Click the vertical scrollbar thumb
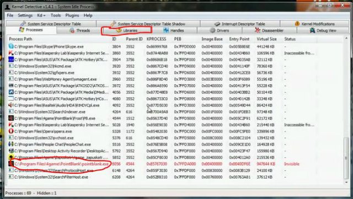 pyautogui.click(x=346, y=158)
